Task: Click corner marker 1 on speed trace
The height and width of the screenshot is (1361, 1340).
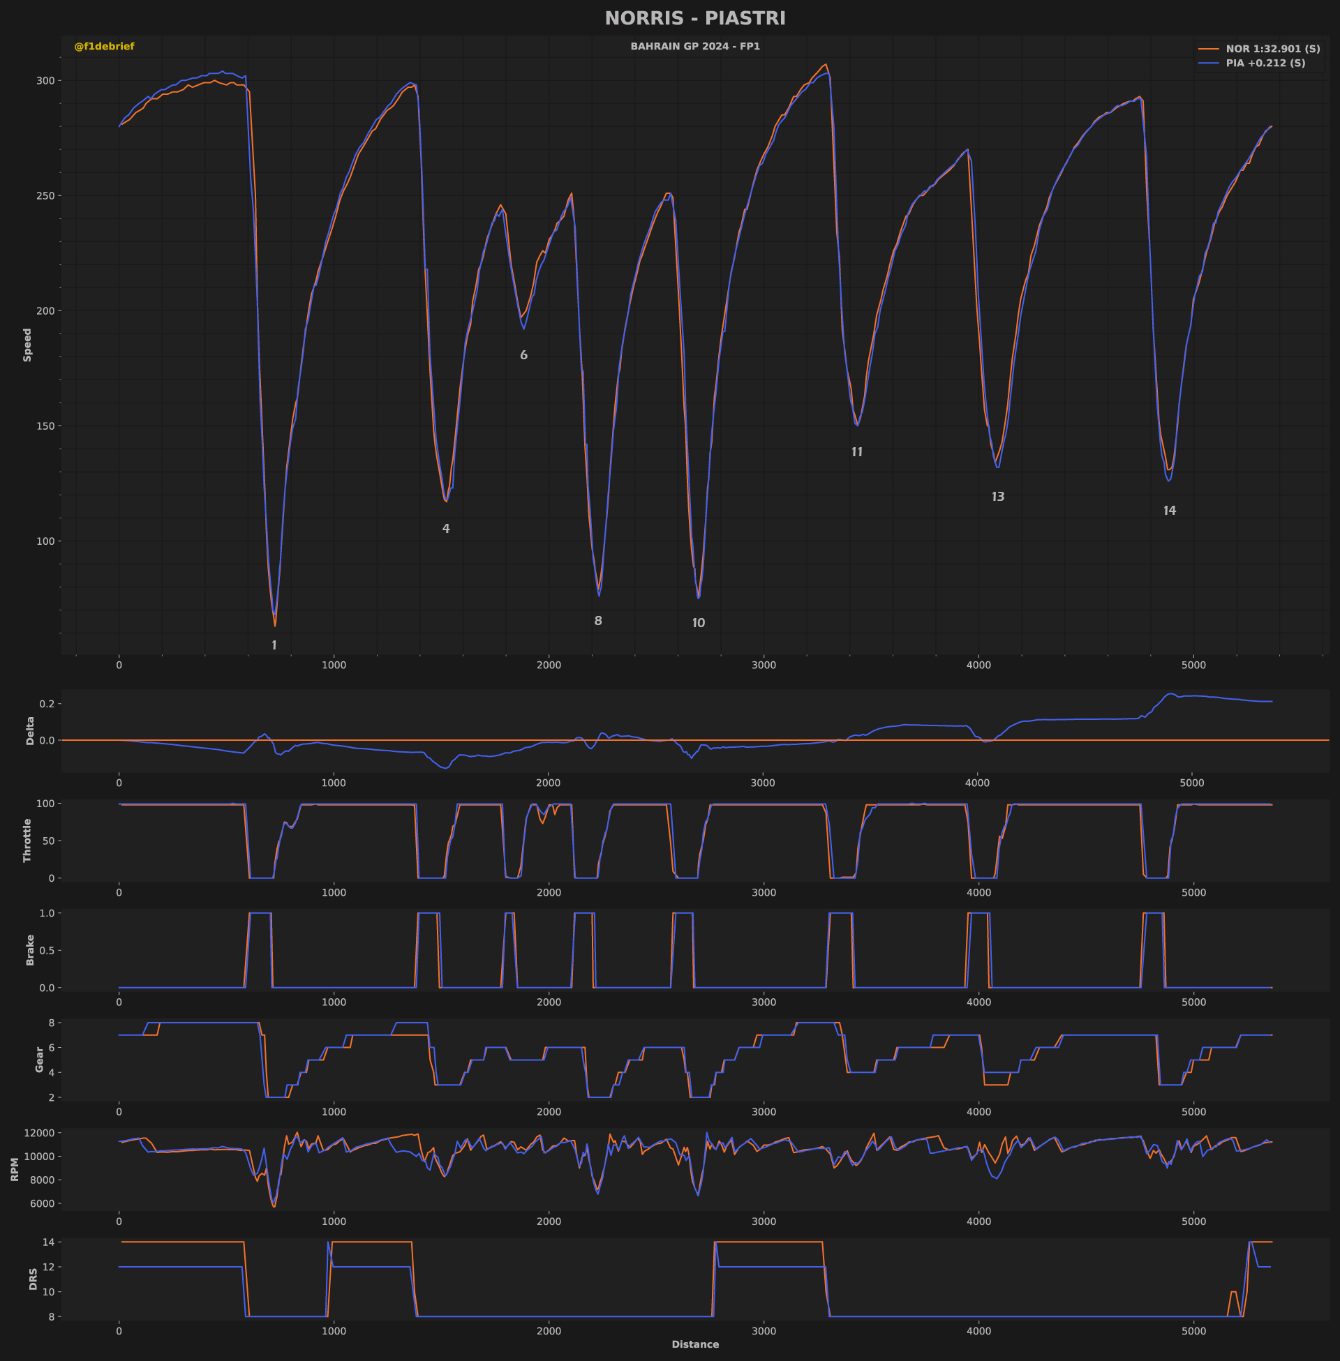Action: [274, 646]
